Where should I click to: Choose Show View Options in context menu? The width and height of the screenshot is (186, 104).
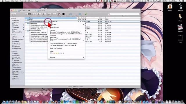tap(66, 48)
